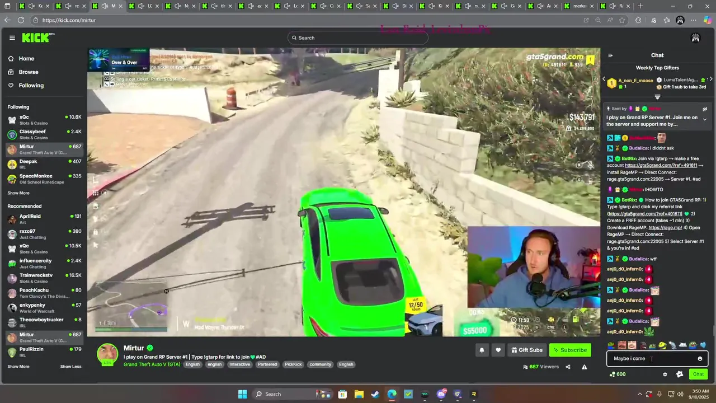The image size is (716, 403).
Task: Open browser extensions puzzle icon
Action: point(638,20)
